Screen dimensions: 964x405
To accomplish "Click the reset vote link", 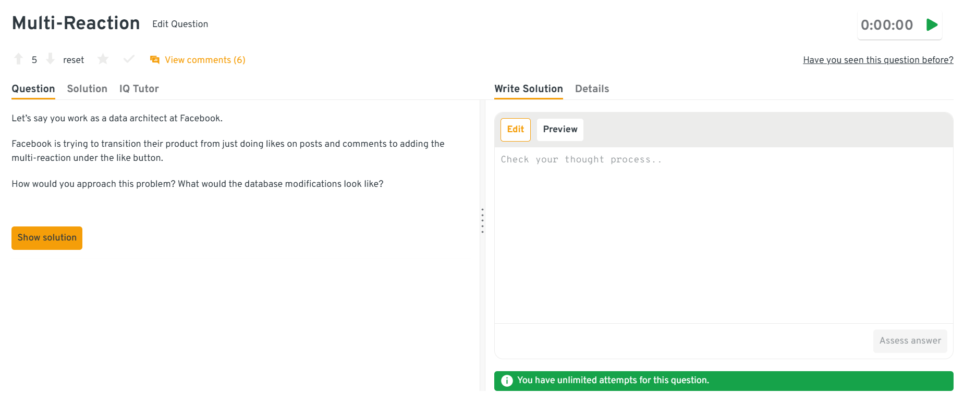I will pos(74,60).
